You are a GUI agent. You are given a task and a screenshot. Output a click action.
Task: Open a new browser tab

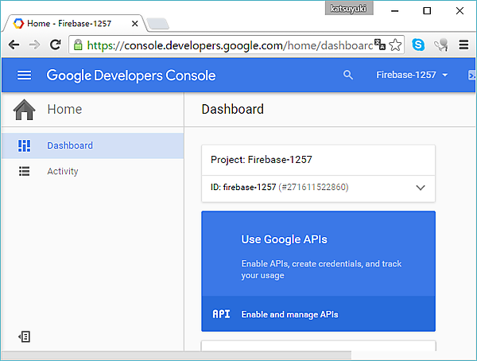157,23
